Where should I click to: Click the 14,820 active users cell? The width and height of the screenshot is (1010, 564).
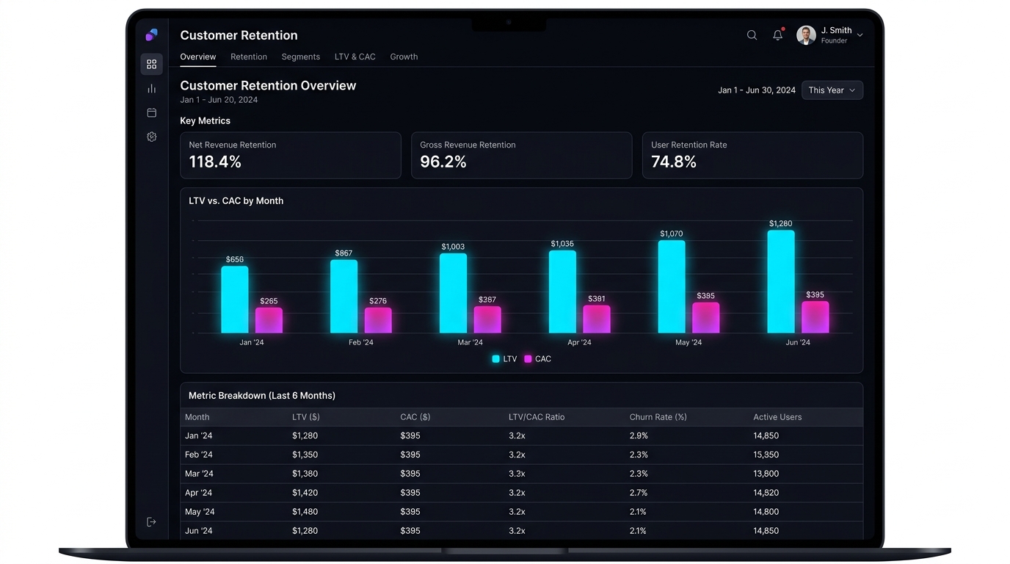click(766, 493)
